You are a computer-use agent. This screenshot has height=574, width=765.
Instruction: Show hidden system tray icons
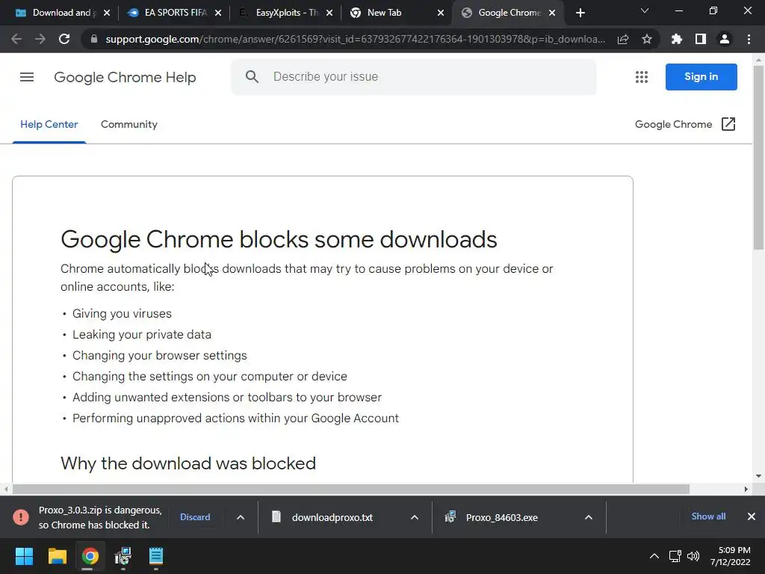coord(654,556)
